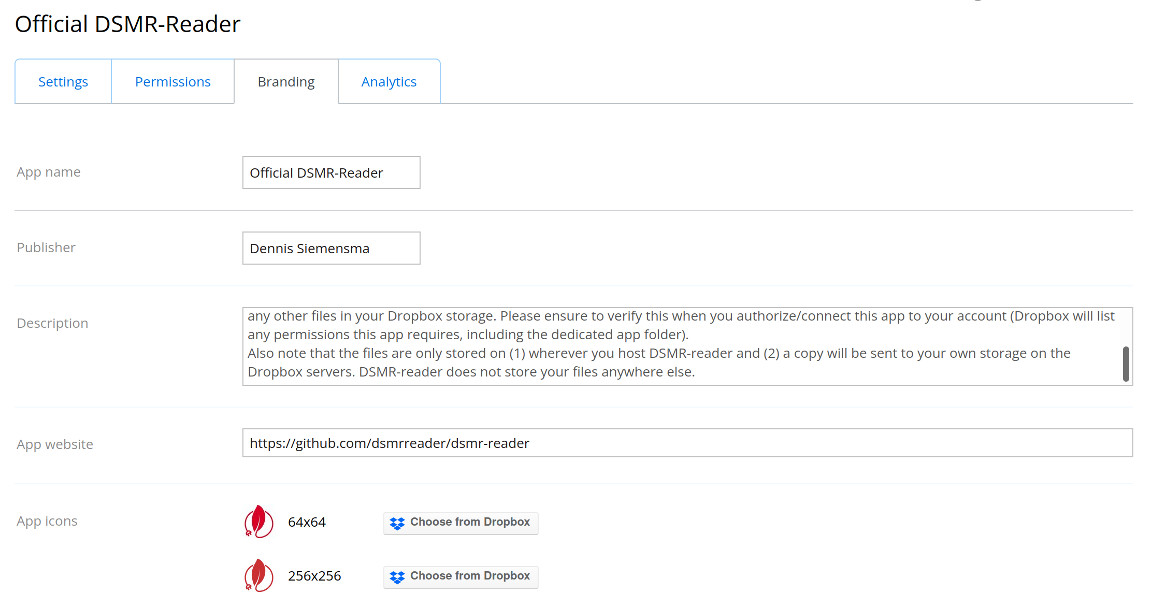Switch to the Permissions tab
The image size is (1152, 608).
172,81
